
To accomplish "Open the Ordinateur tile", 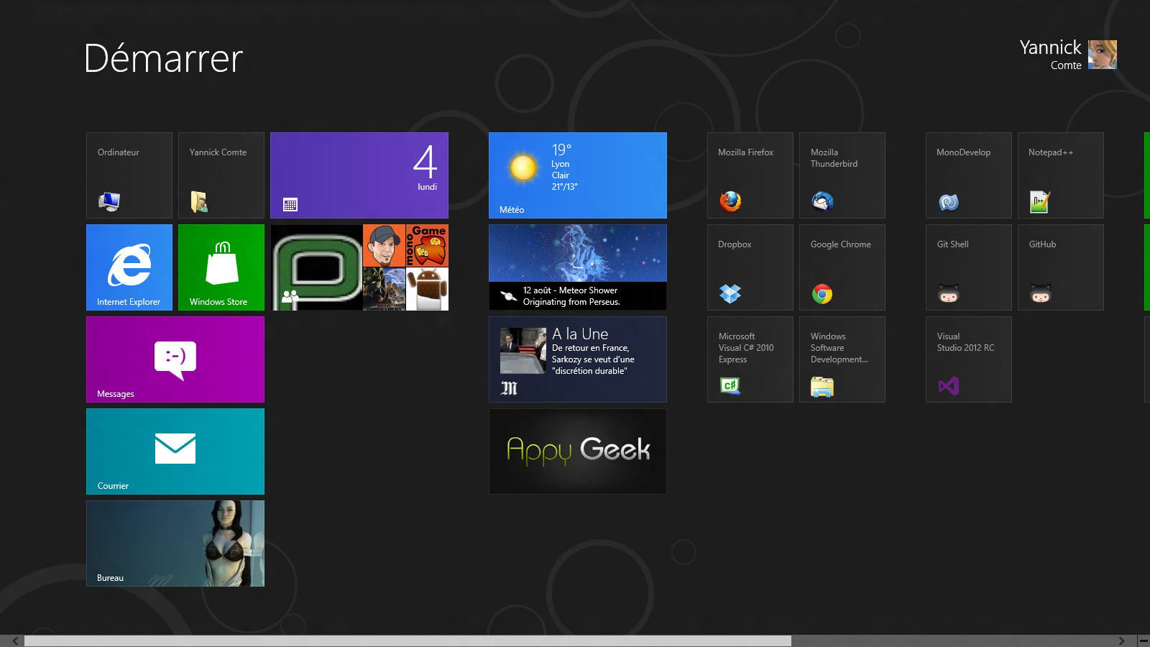I will tap(129, 175).
